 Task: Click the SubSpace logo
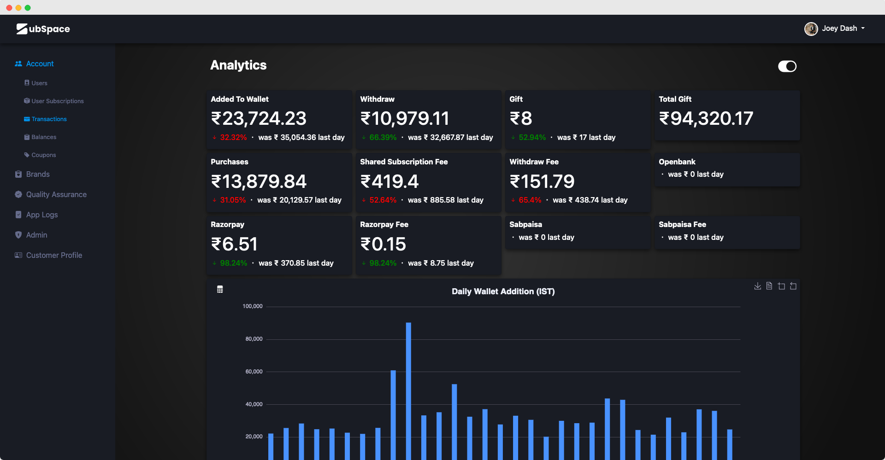(43, 29)
